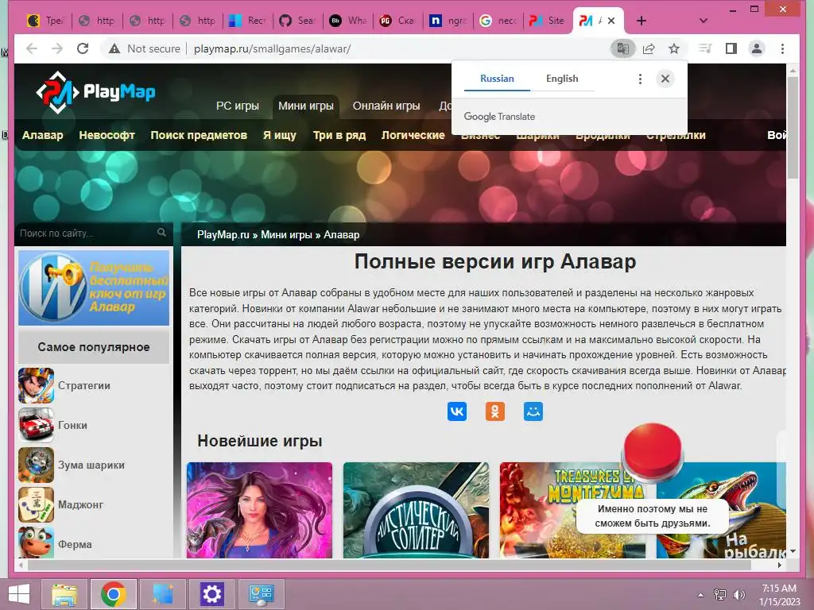This screenshot has width=814, height=610.
Task: Select the Russian tab in translate popup
Action: pos(497,79)
